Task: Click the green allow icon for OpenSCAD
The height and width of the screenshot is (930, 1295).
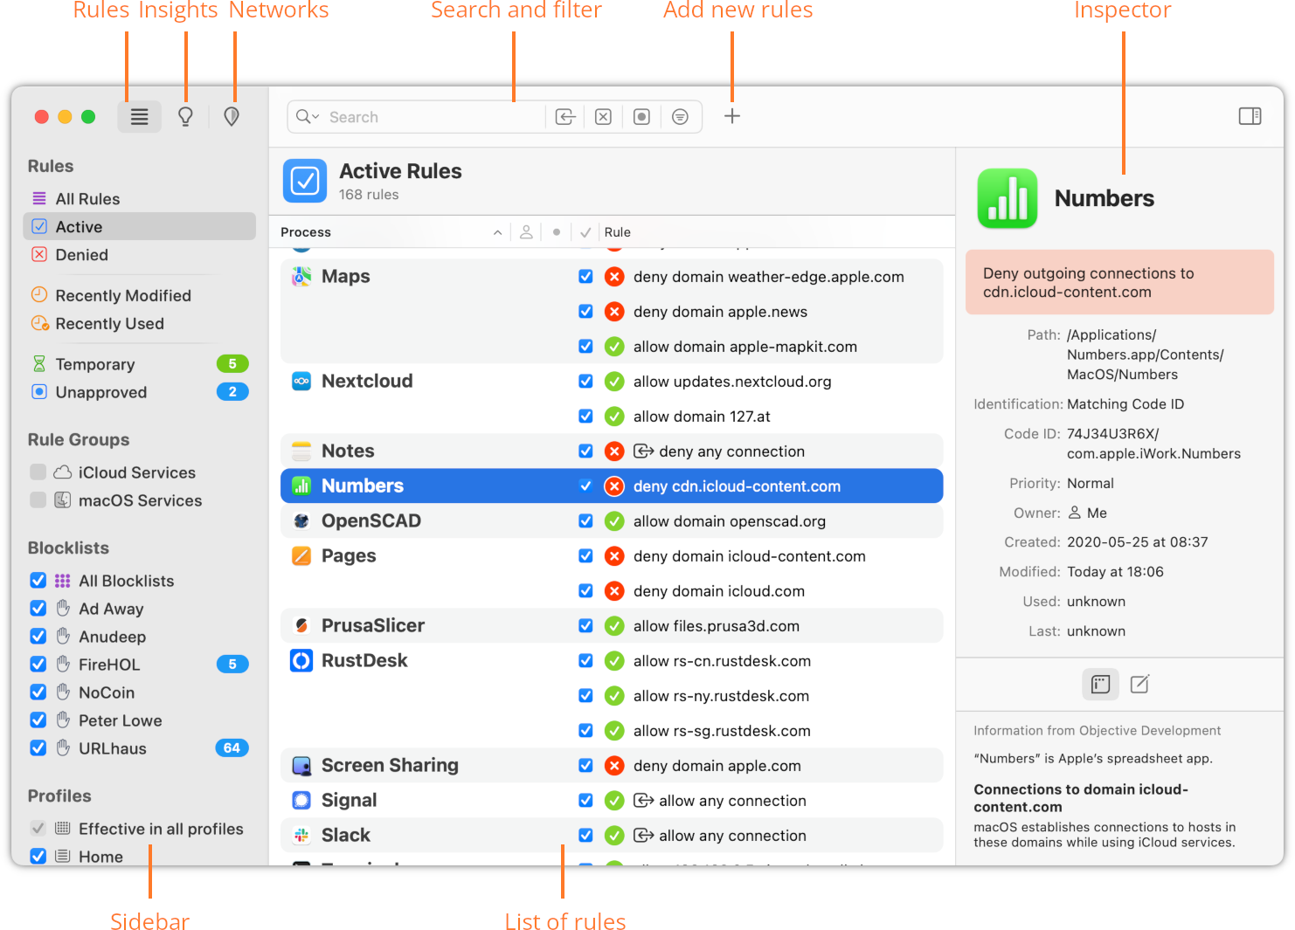Action: 615,521
